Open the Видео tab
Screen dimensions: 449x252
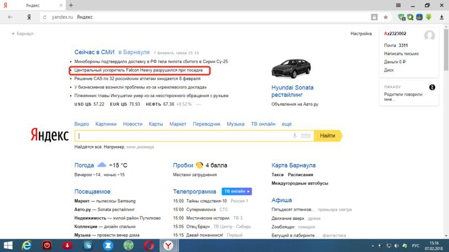pyautogui.click(x=81, y=124)
